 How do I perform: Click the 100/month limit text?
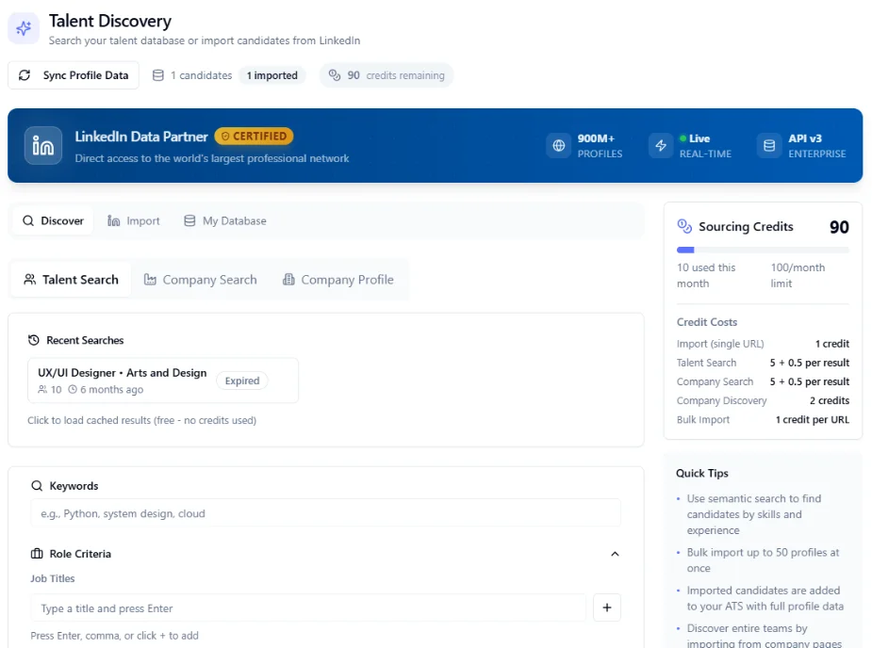[x=798, y=275]
